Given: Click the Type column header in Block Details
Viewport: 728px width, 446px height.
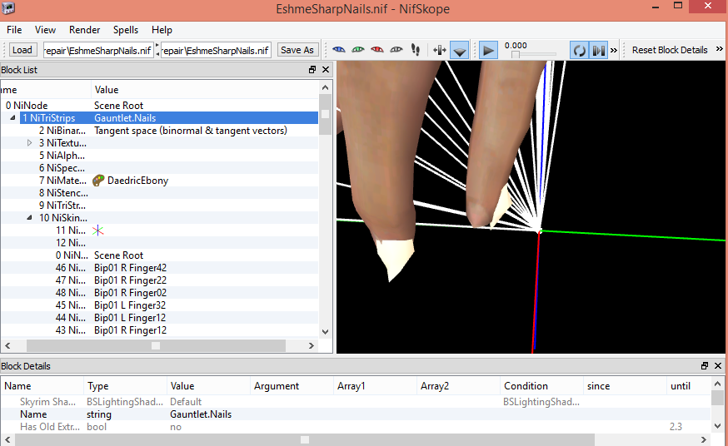Looking at the screenshot, I should [x=125, y=386].
